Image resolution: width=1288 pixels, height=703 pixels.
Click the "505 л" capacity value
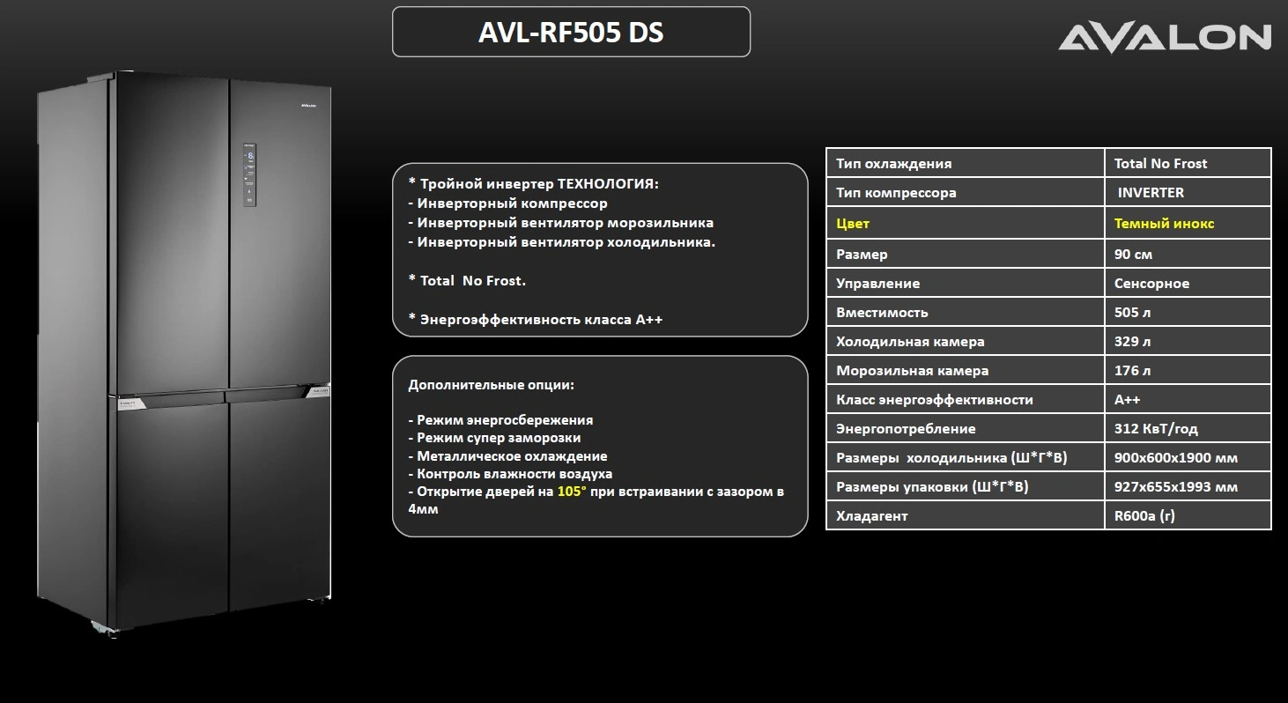(1133, 313)
